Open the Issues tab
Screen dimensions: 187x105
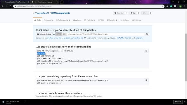pos(48,20)
